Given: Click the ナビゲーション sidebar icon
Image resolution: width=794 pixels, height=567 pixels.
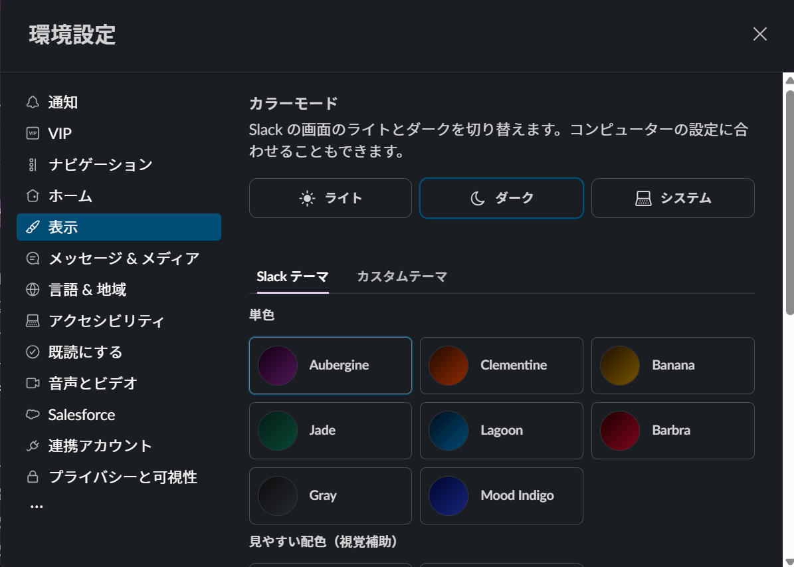Looking at the screenshot, I should 33,165.
